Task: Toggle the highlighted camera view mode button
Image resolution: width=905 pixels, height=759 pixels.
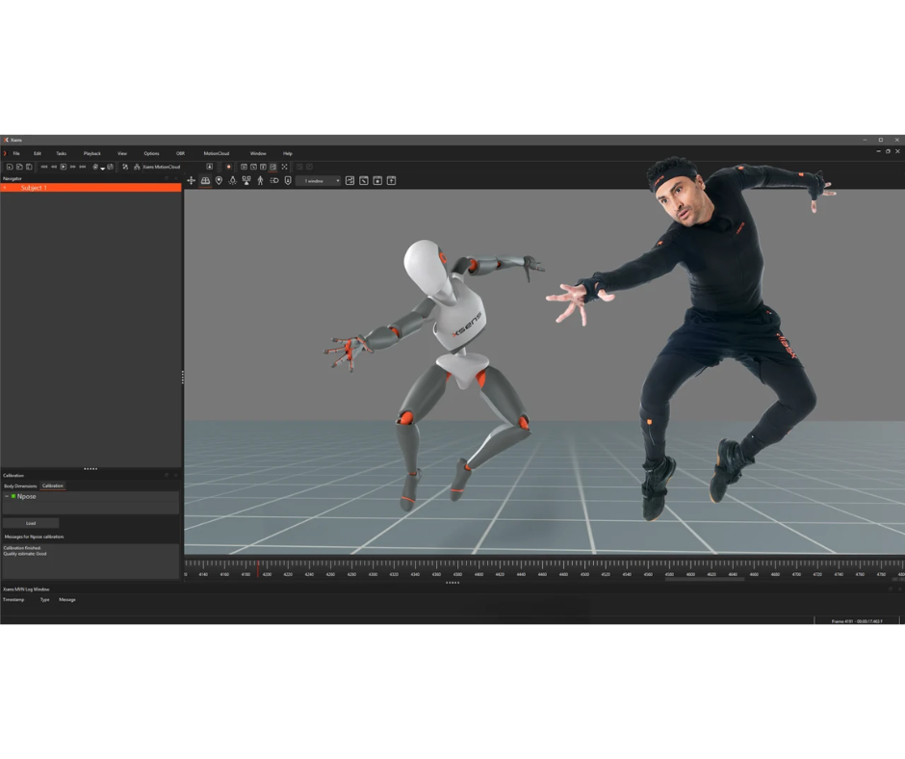Action: (271, 166)
